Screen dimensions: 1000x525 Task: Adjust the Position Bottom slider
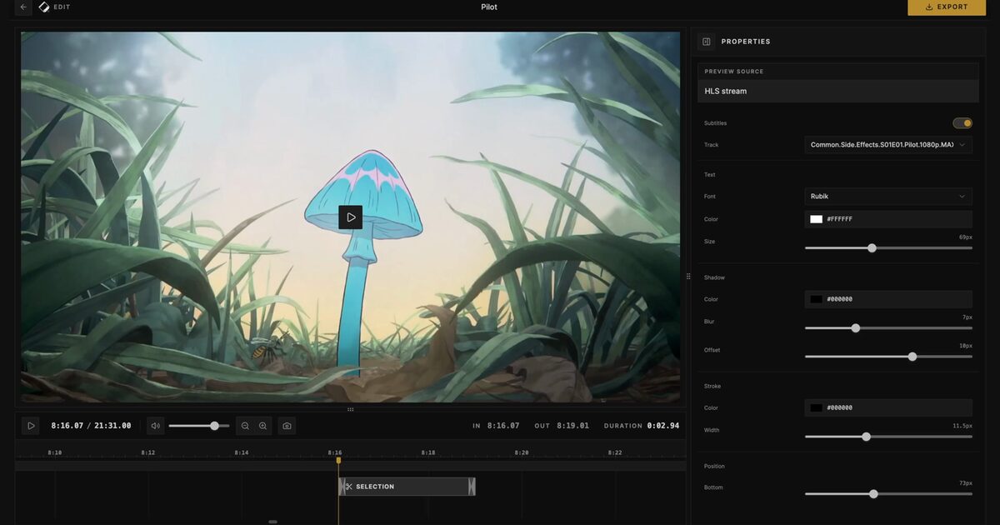888,493
